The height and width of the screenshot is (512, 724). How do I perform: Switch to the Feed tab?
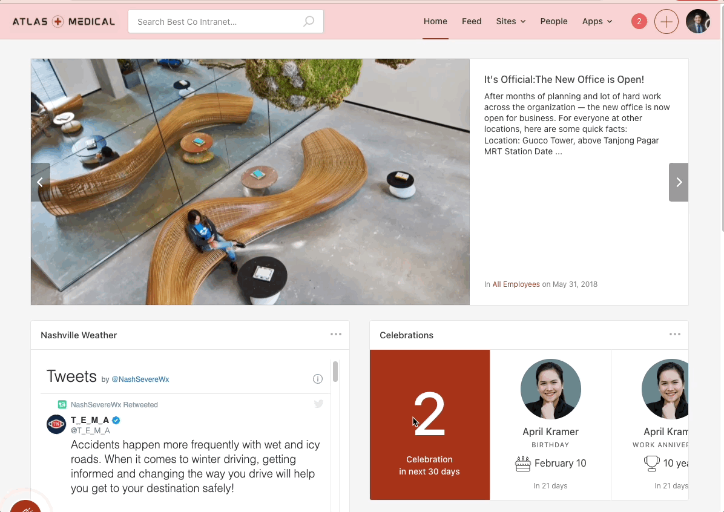click(x=472, y=21)
